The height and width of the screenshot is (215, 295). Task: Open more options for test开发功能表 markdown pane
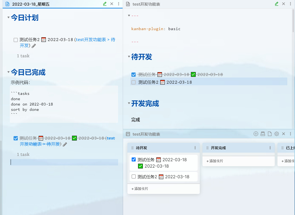pyautogui.click(x=290, y=4)
